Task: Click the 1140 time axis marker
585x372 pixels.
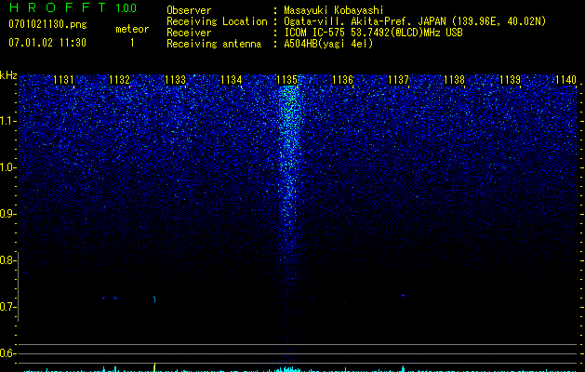Action: 566,80
